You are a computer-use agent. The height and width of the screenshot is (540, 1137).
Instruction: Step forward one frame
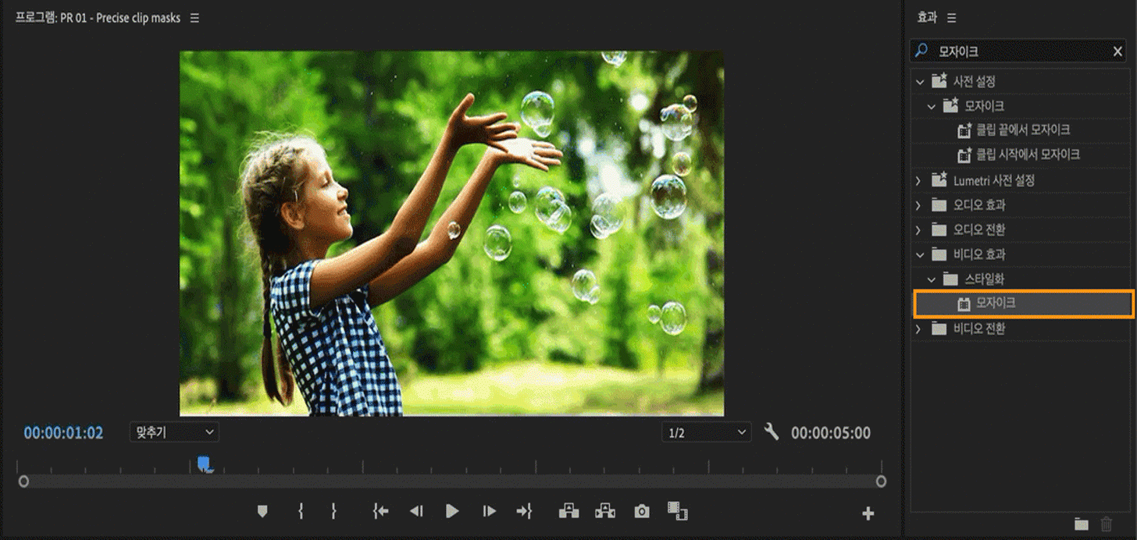pyautogui.click(x=489, y=511)
